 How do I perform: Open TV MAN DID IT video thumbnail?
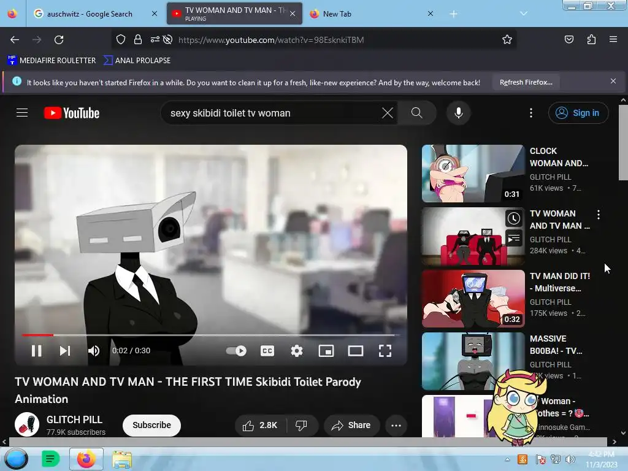(x=473, y=299)
